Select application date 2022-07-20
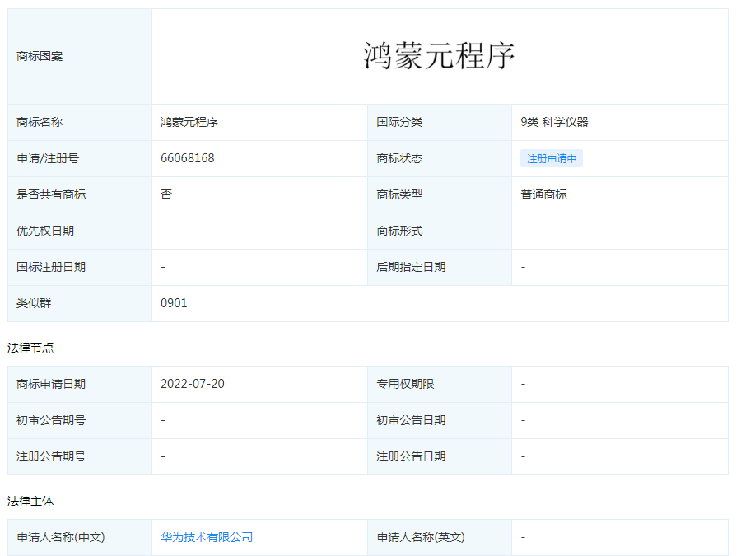 pyautogui.click(x=193, y=383)
